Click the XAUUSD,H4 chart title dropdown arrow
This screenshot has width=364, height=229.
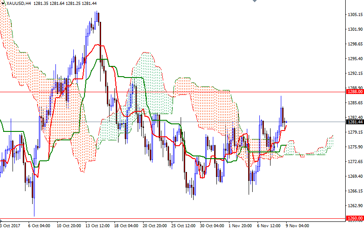[x=3, y=3]
